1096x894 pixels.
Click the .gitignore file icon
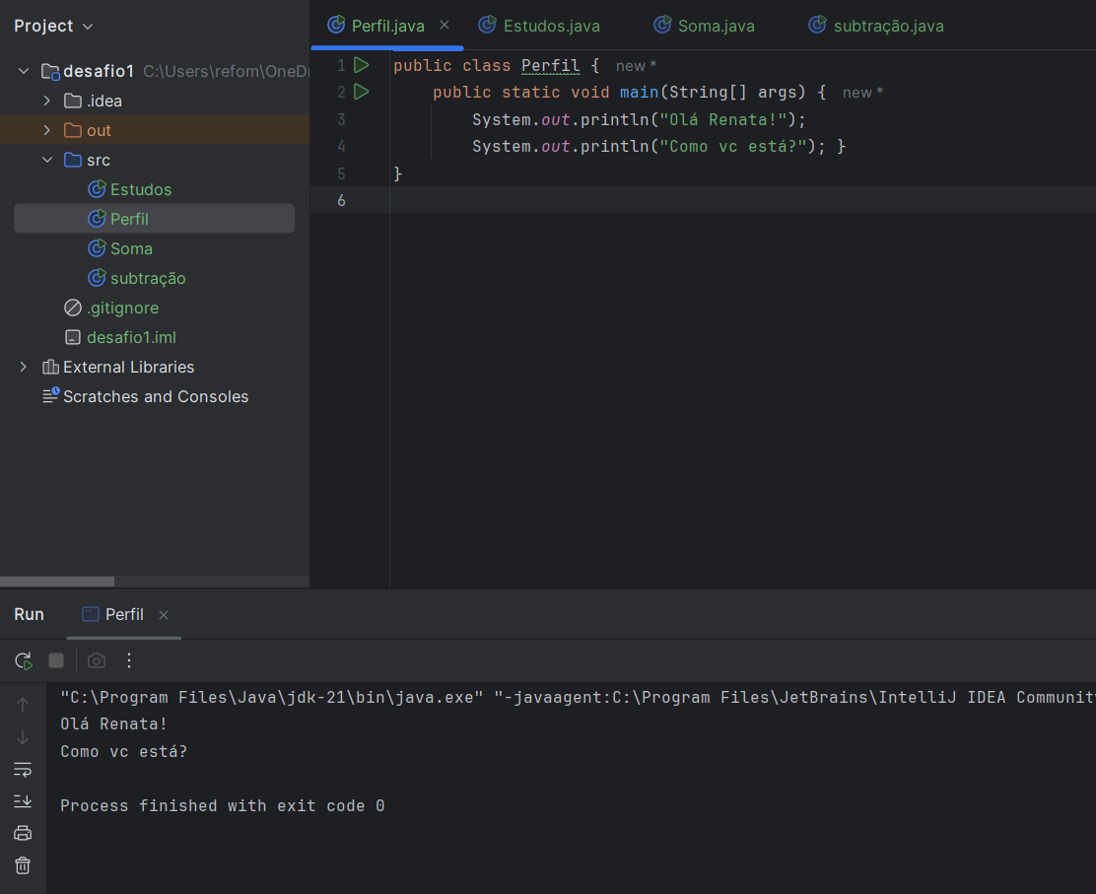(73, 308)
